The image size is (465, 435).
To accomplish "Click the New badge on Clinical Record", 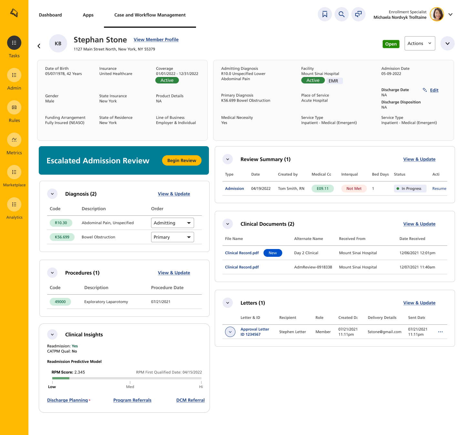I will coord(273,253).
